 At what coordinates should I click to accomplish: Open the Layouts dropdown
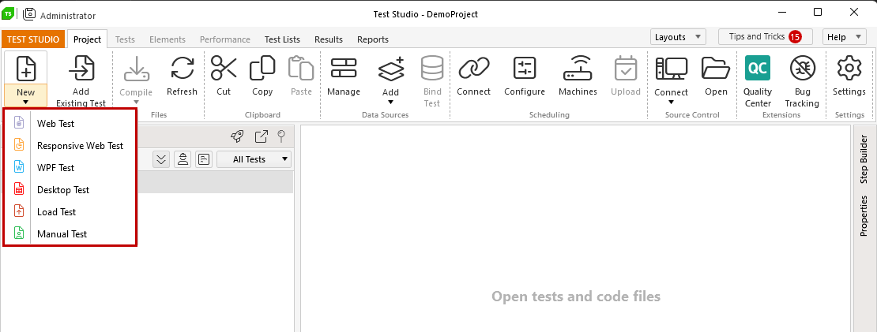pos(678,37)
